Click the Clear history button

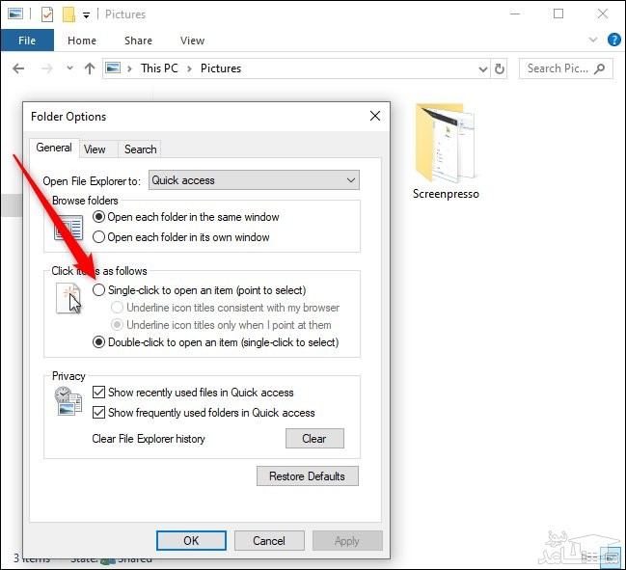click(314, 439)
